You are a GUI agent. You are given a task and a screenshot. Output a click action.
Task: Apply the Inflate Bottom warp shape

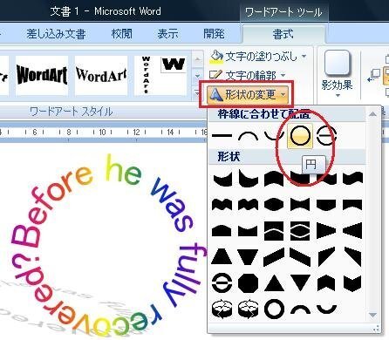point(326,204)
